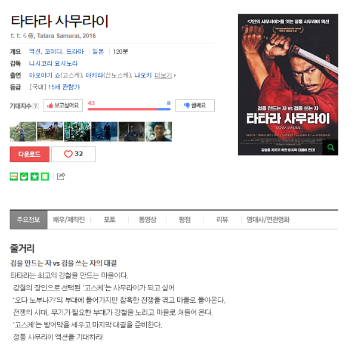
Task: Click the green memo square share icon
Action: pyautogui.click(x=45, y=176)
